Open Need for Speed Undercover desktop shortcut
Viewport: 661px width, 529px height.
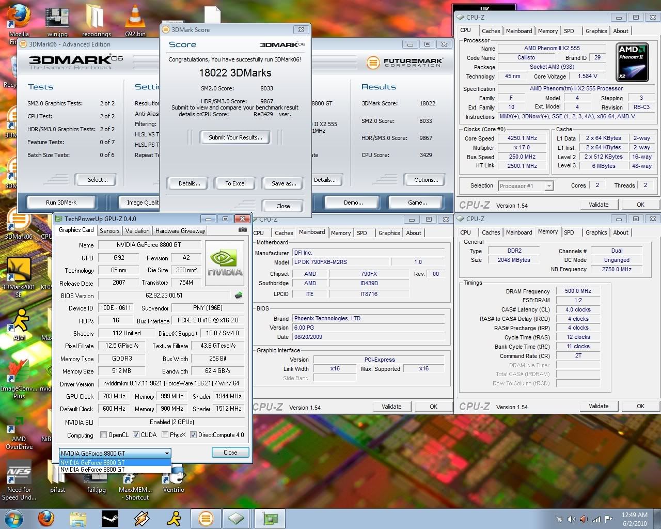(x=19, y=480)
